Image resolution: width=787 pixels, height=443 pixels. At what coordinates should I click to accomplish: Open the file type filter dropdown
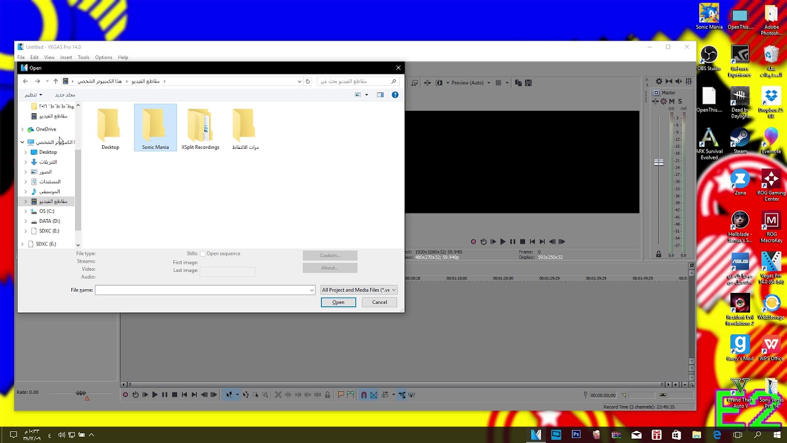pyautogui.click(x=358, y=290)
